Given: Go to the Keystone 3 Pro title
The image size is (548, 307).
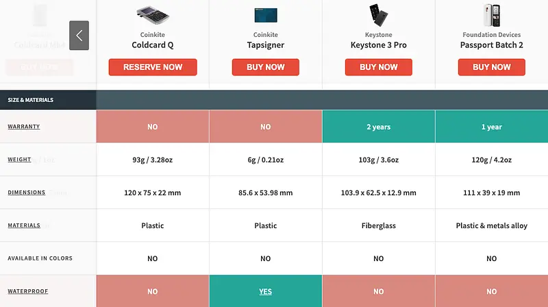Looking at the screenshot, I should [x=378, y=46].
